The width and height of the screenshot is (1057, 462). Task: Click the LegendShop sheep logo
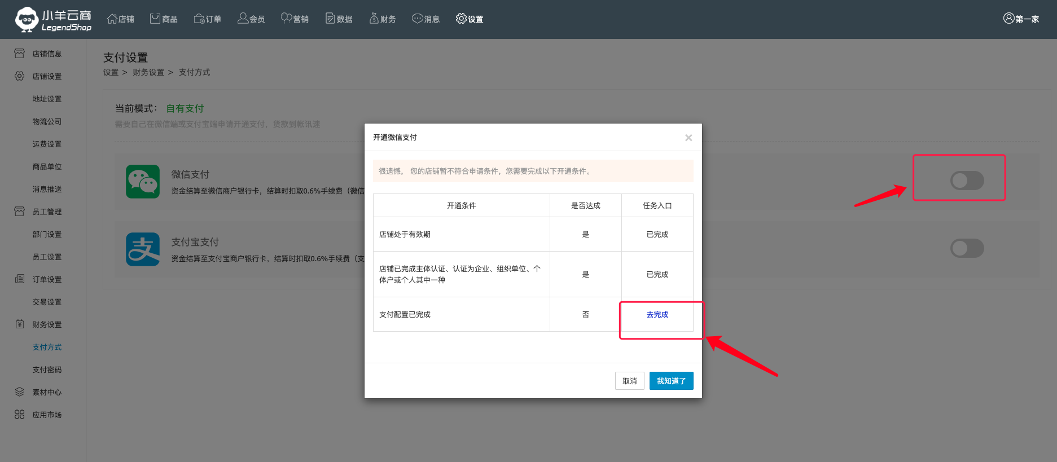(27, 19)
